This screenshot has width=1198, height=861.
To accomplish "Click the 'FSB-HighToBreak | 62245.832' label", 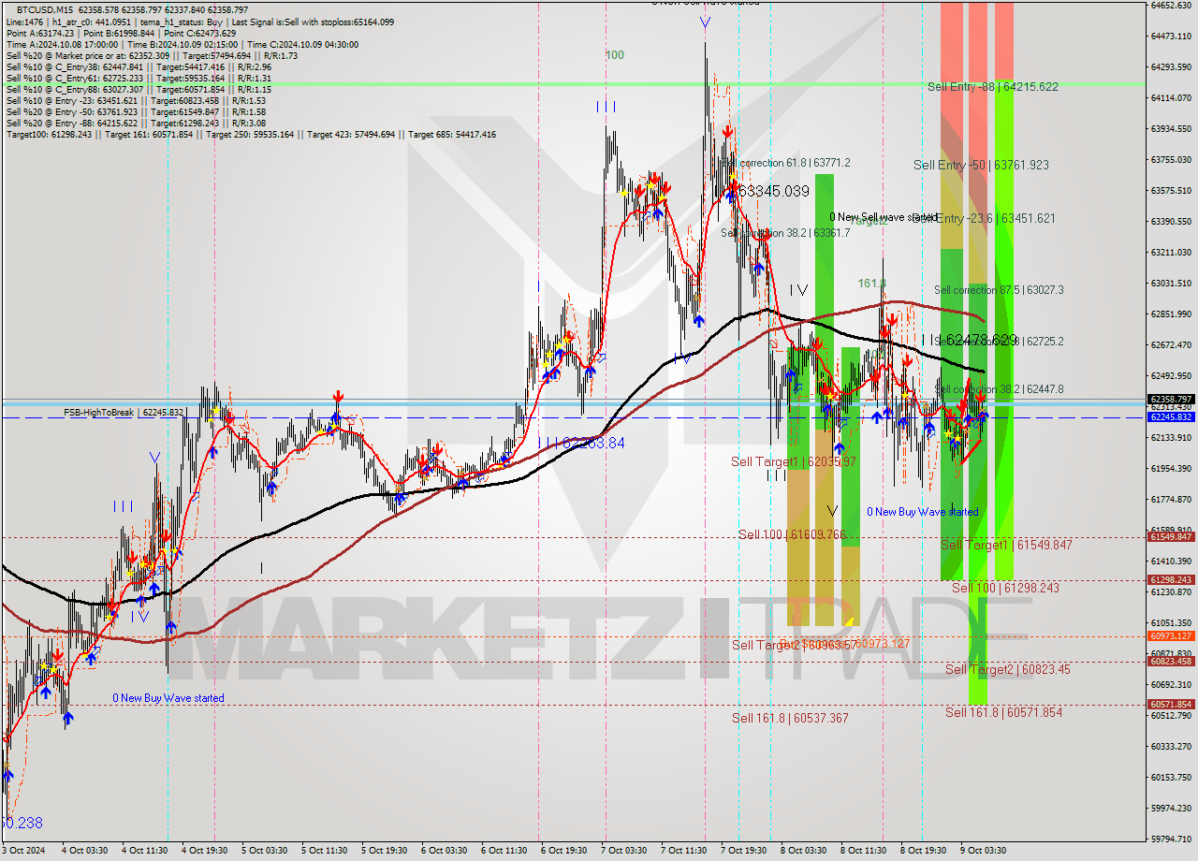I will click(124, 412).
